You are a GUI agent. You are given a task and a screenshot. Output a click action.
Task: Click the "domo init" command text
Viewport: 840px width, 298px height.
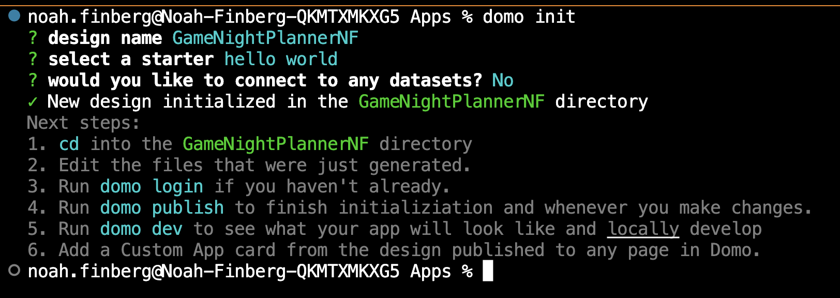529,17
